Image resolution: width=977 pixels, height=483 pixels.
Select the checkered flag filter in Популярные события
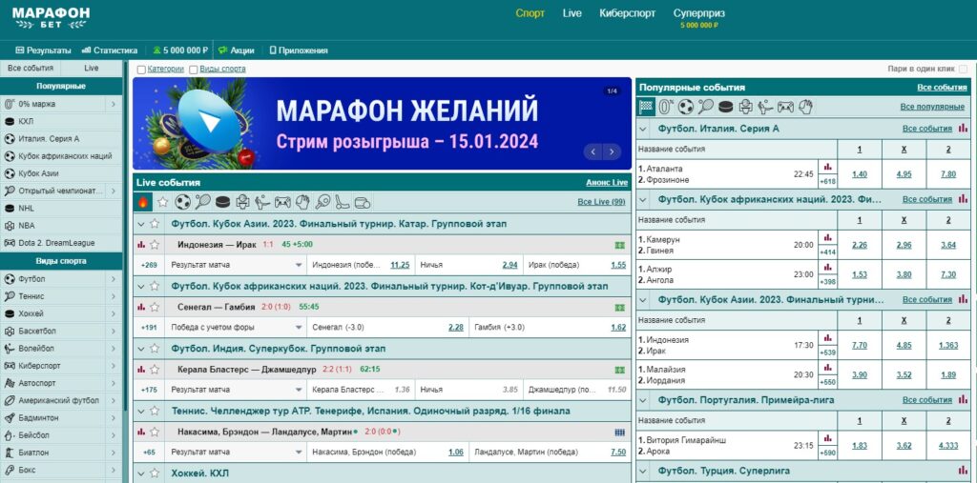click(647, 107)
